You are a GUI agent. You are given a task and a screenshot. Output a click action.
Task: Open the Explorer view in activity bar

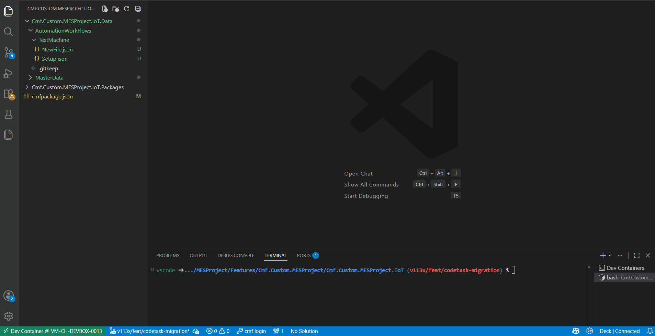coord(9,11)
